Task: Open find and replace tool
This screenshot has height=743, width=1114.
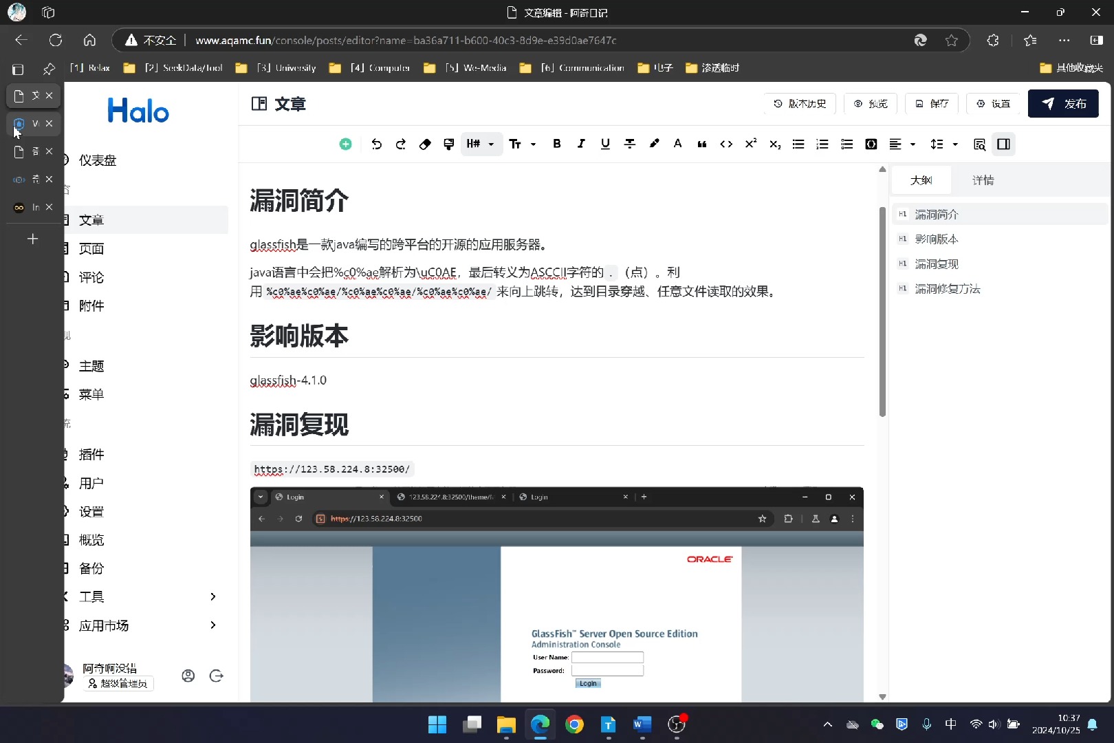Action: pos(980,144)
